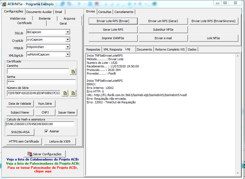Click into the Senha password field
Viewport: 245px width, 179px height.
41,82
